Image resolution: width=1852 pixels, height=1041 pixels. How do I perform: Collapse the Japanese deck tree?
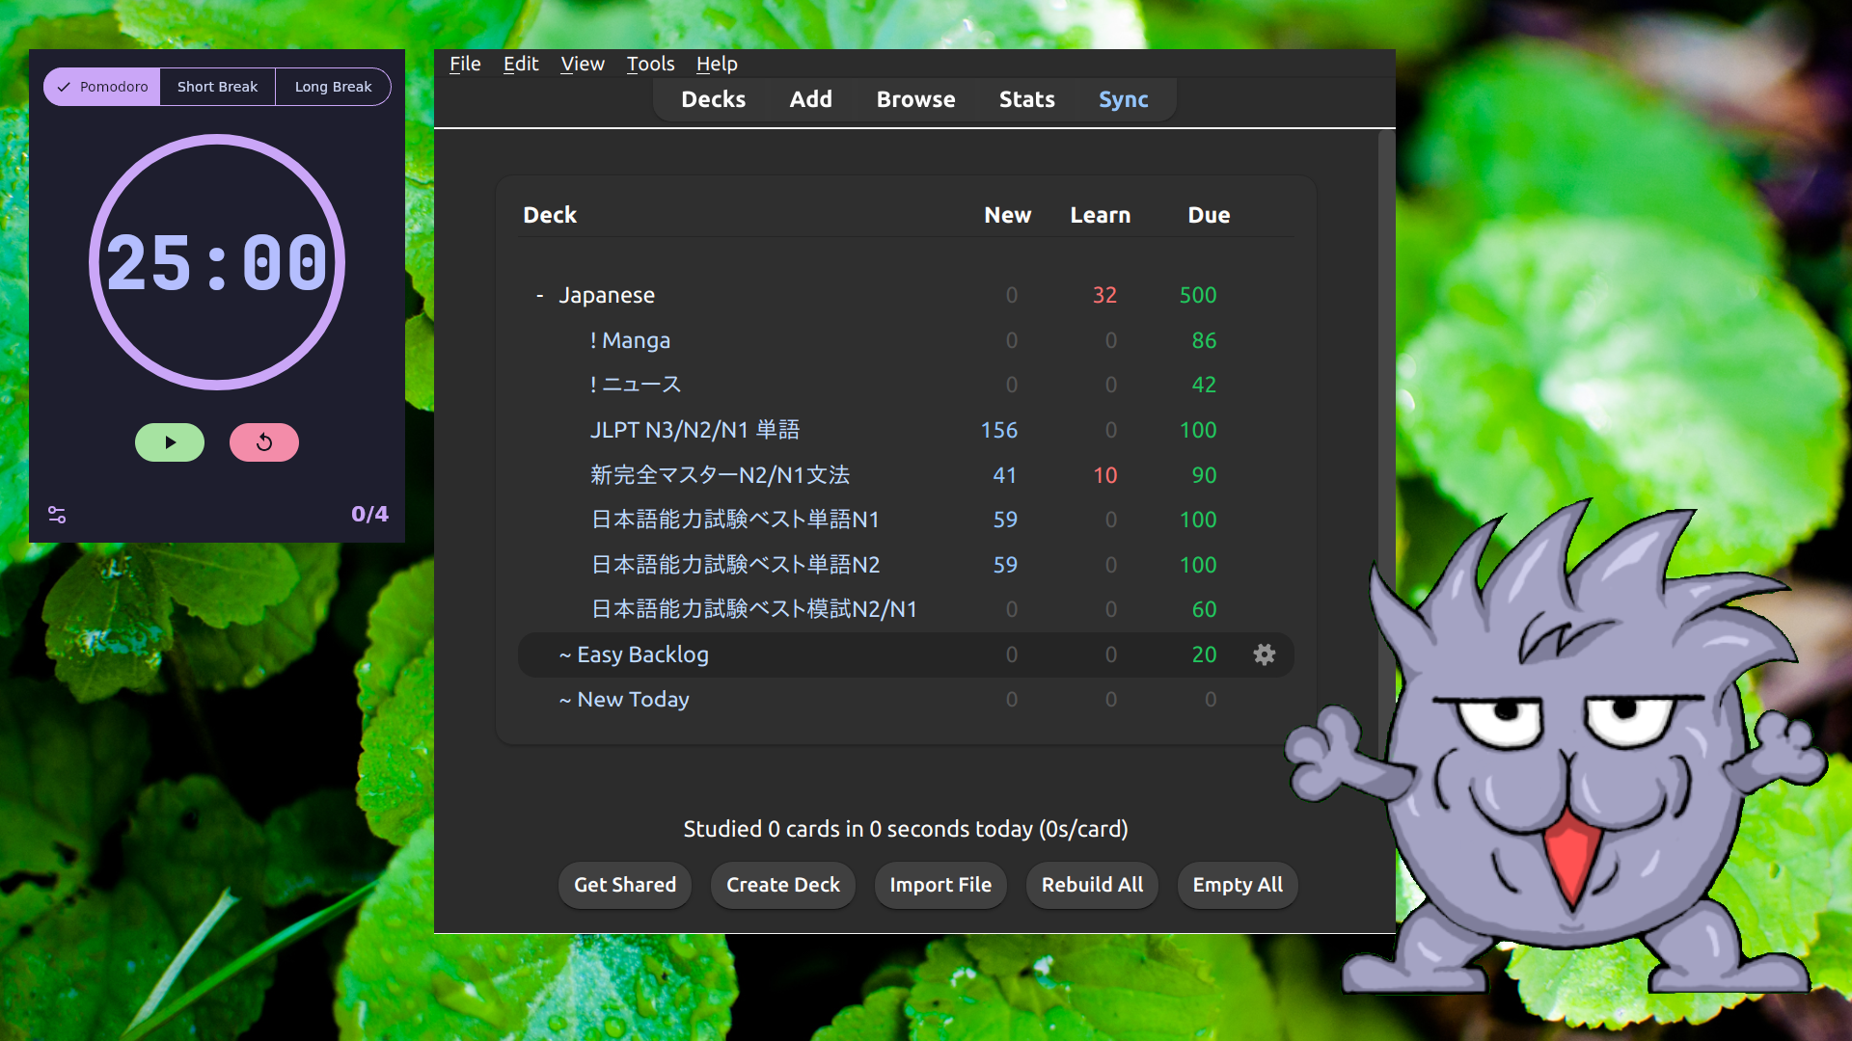[x=540, y=295]
